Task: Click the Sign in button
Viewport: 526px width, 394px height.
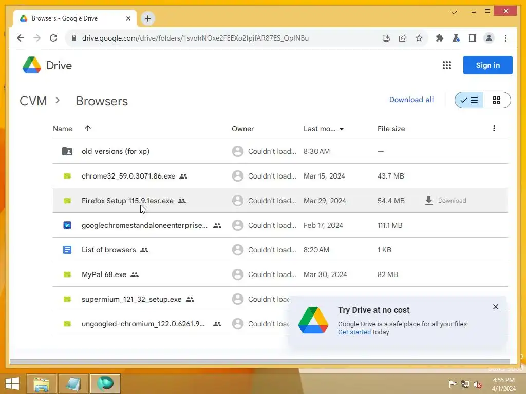Action: (488, 65)
